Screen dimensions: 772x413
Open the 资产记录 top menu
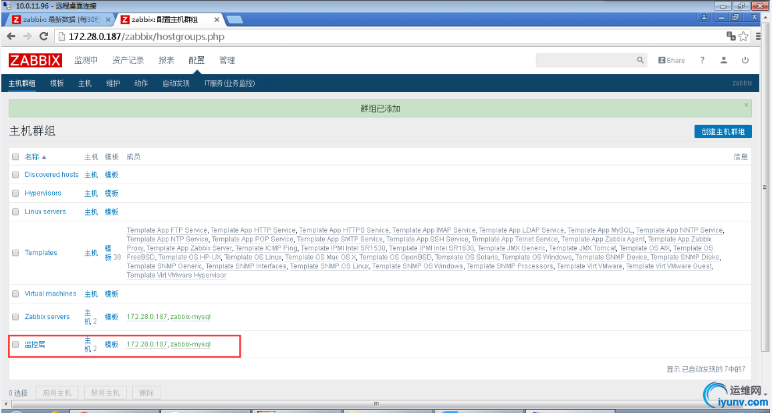(x=128, y=61)
